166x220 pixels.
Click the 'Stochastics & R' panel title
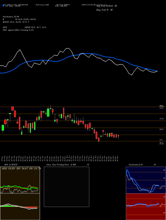(136, 165)
